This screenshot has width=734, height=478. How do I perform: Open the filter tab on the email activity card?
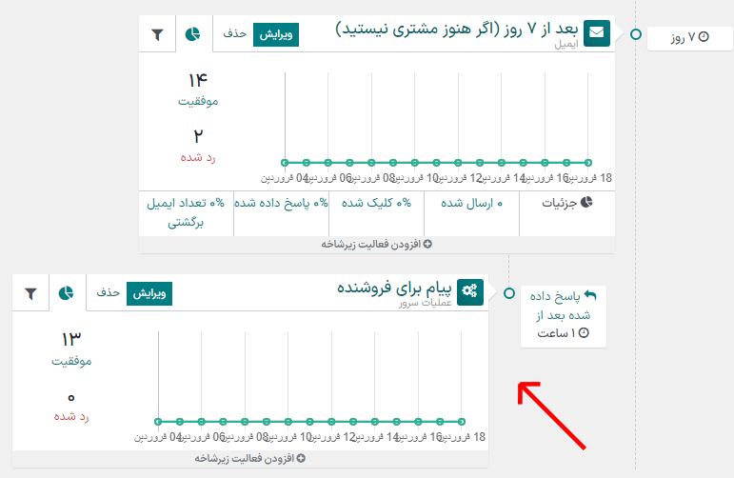(x=157, y=34)
